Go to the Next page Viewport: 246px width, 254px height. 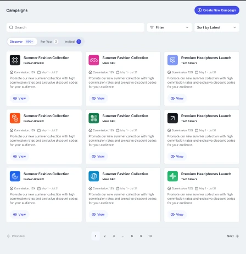233,236
